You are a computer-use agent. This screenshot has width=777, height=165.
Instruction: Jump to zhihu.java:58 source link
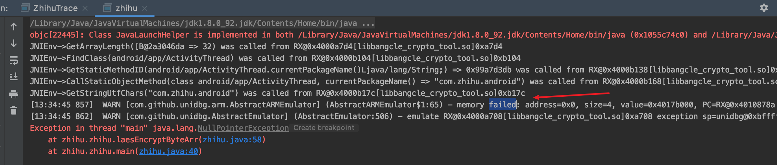[232, 140]
